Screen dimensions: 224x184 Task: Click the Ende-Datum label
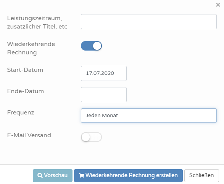tap(26, 91)
